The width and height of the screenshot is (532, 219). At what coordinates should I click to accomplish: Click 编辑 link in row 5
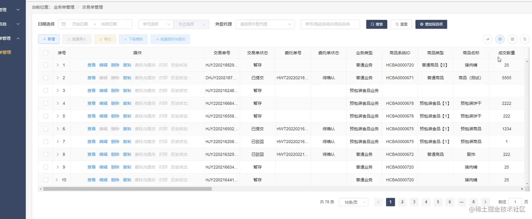(x=103, y=116)
